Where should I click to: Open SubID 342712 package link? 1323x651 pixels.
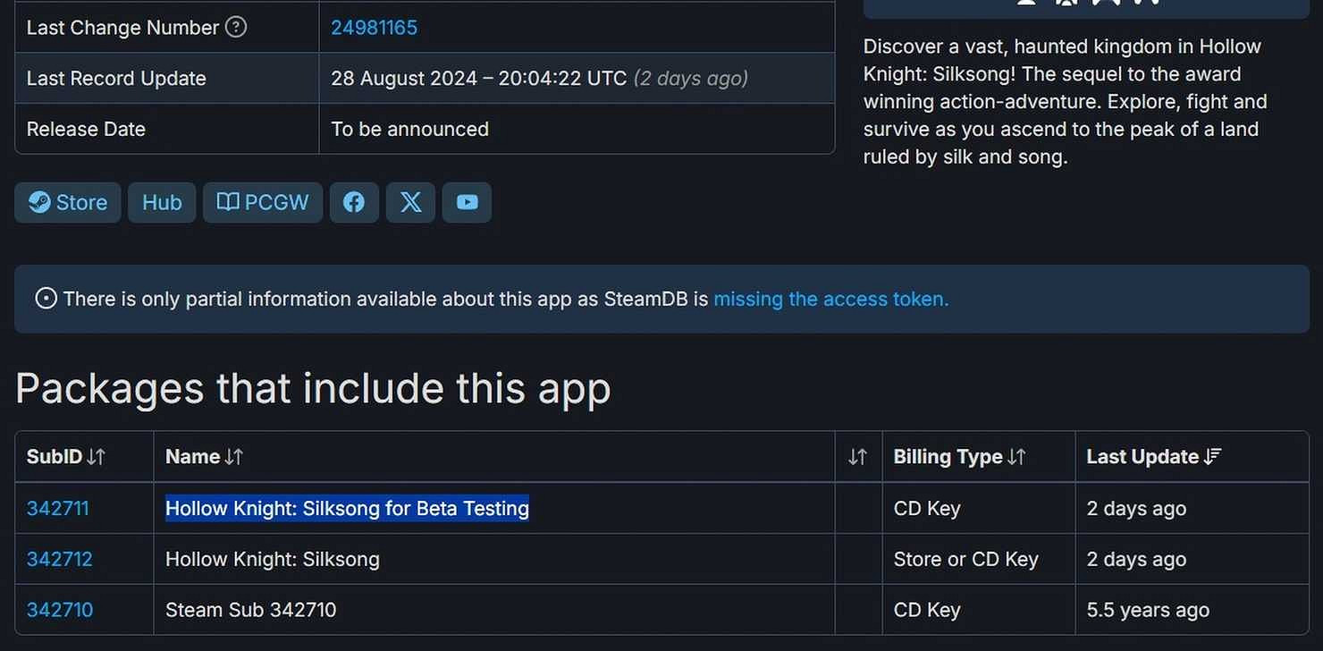pos(60,560)
